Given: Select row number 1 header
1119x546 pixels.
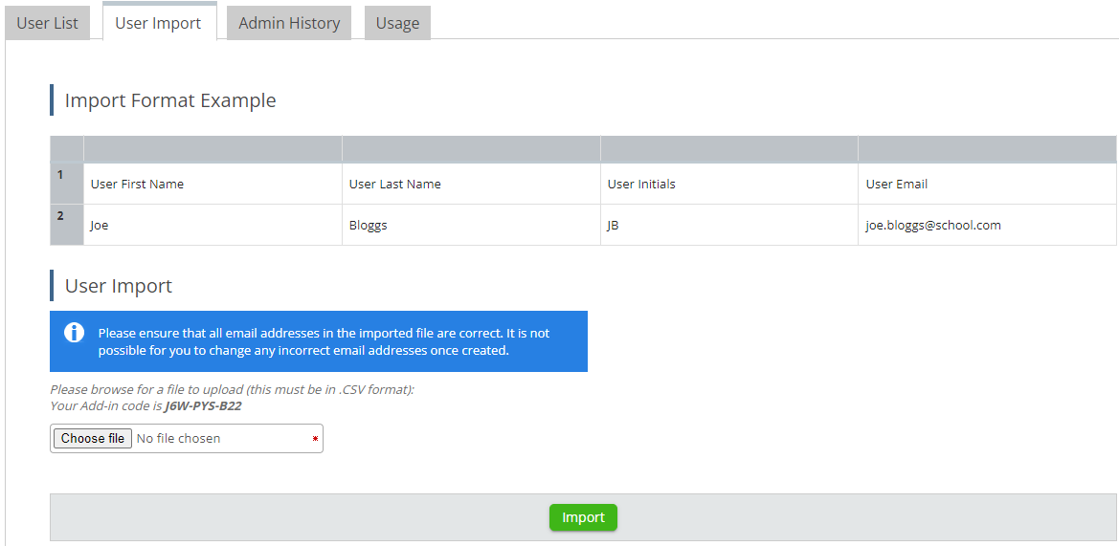Looking at the screenshot, I should coord(66,183).
